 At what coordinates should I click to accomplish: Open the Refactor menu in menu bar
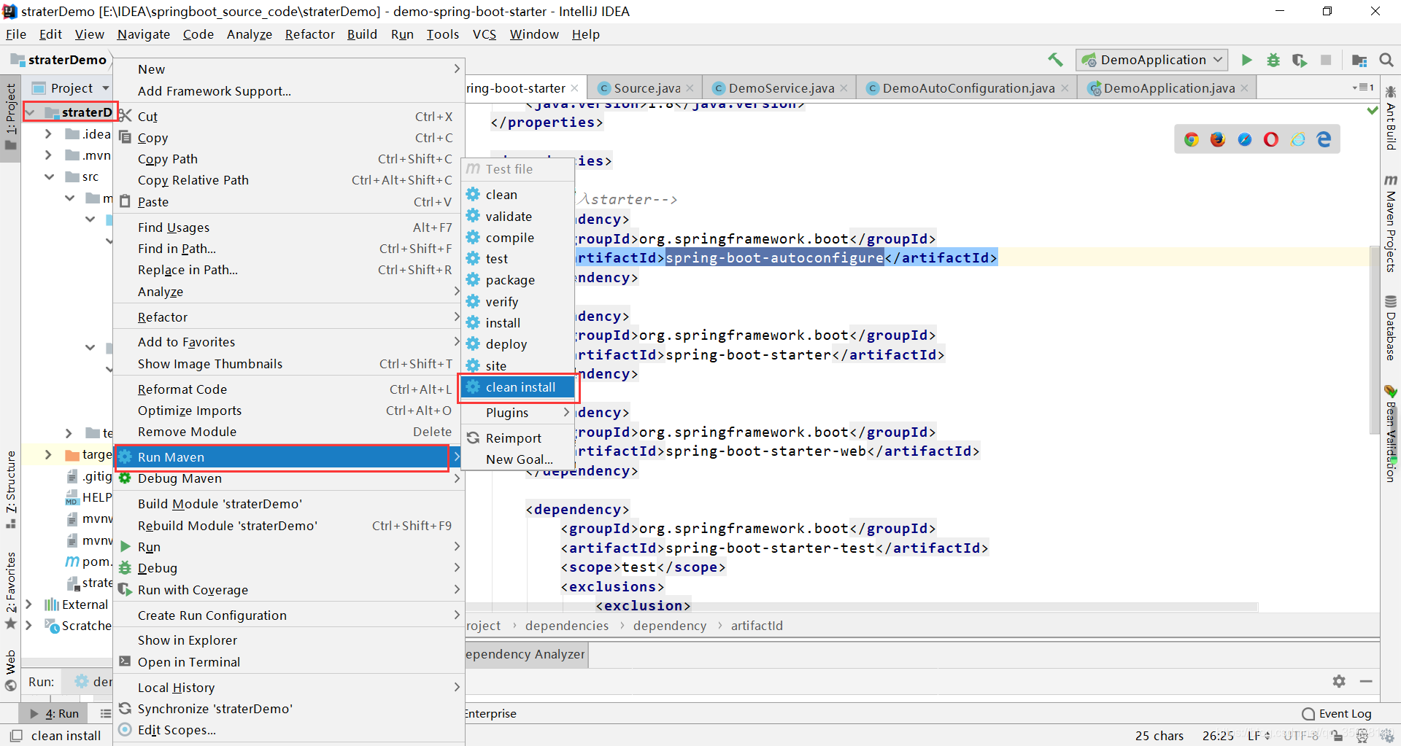pyautogui.click(x=310, y=34)
